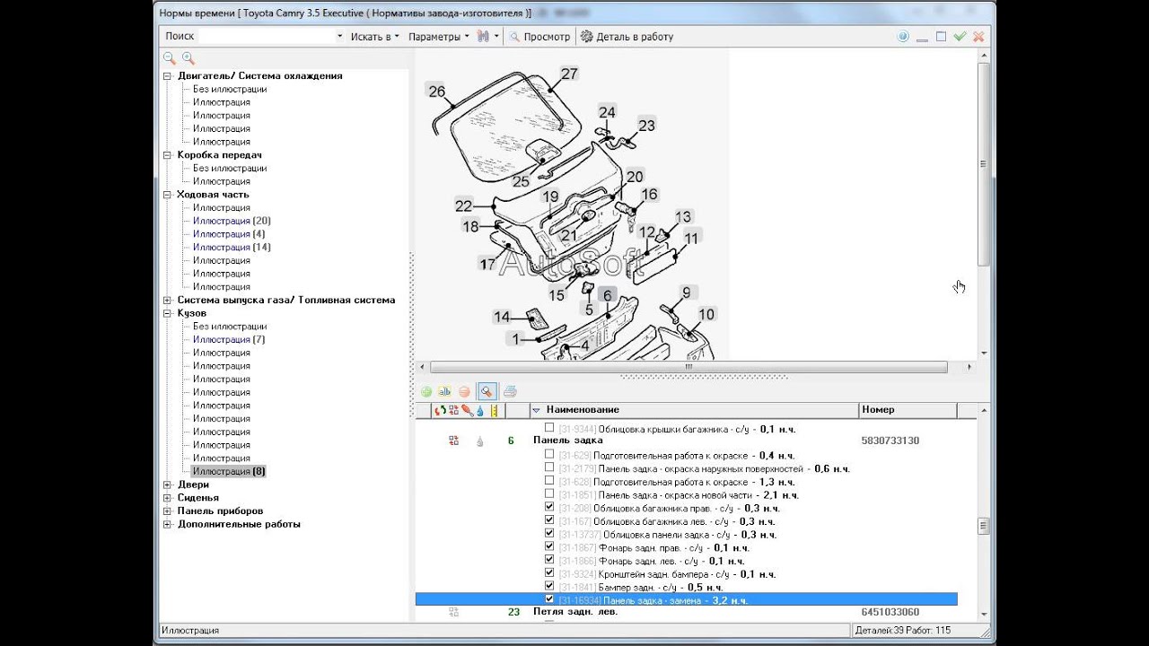Image resolution: width=1149 pixels, height=646 pixels.
Task: Expand the Система выпуска газа/ Топливная система node
Action: pyautogui.click(x=168, y=301)
